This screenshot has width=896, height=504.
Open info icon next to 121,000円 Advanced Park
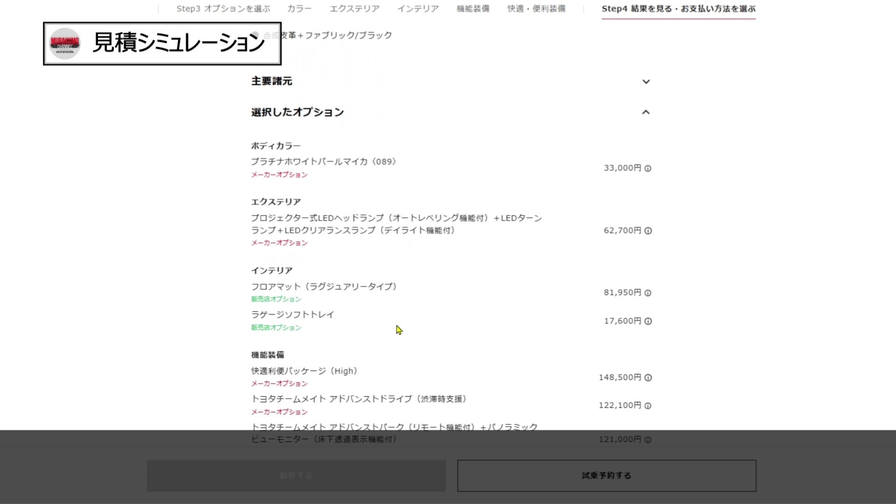click(x=648, y=440)
